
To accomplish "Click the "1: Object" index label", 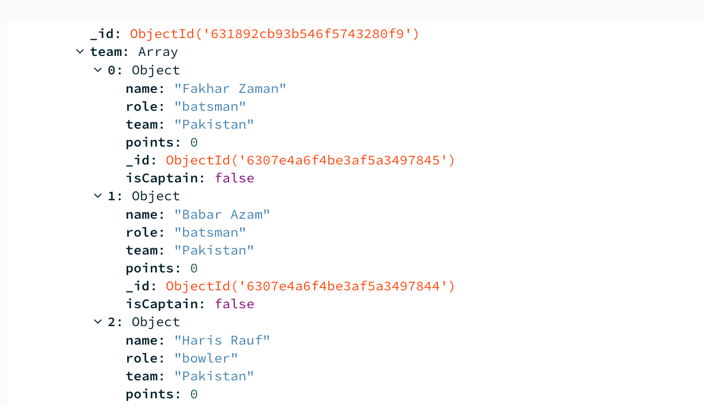I will point(144,196).
